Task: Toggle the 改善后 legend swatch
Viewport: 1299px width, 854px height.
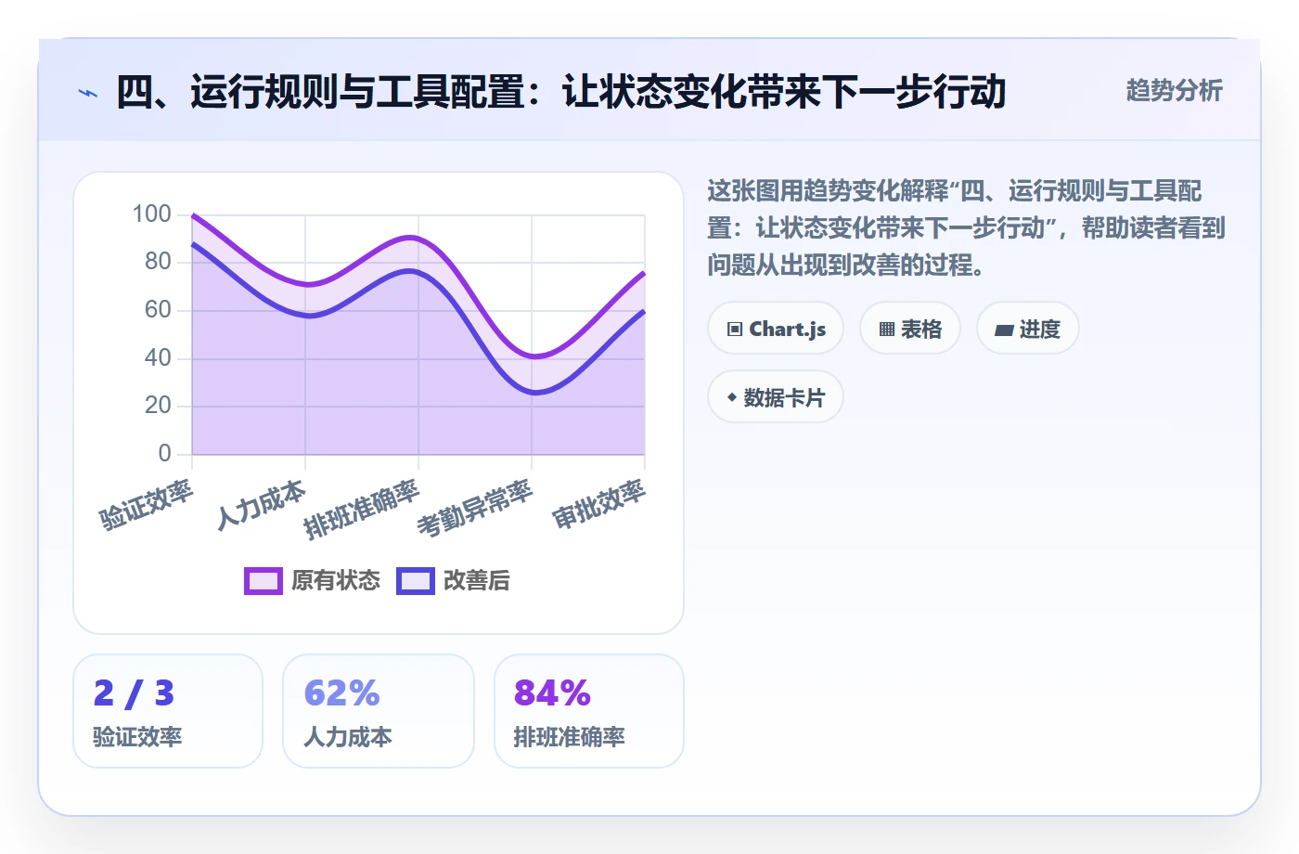Action: click(416, 581)
